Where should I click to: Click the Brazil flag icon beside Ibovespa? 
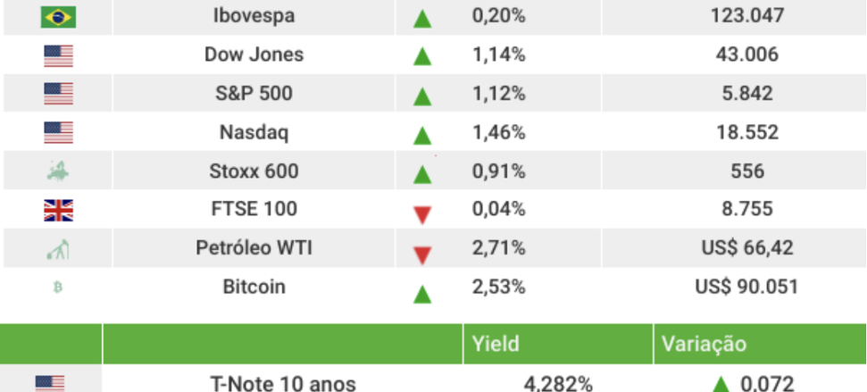tap(58, 17)
